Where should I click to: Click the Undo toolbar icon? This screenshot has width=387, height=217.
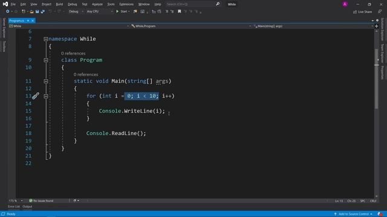point(50,11)
